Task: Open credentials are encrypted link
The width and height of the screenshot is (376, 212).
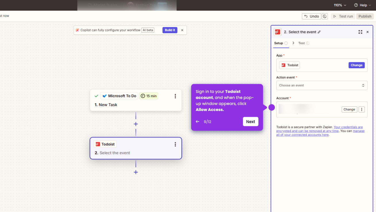Action: click(x=319, y=129)
